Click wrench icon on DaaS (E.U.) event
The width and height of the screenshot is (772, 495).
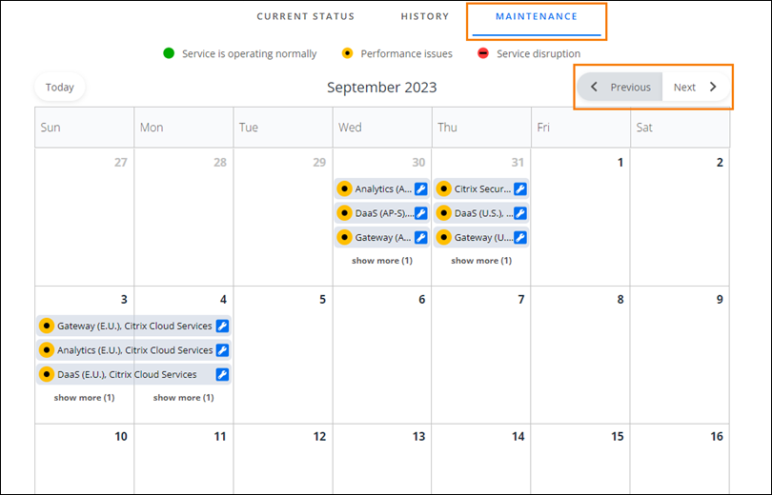222,375
